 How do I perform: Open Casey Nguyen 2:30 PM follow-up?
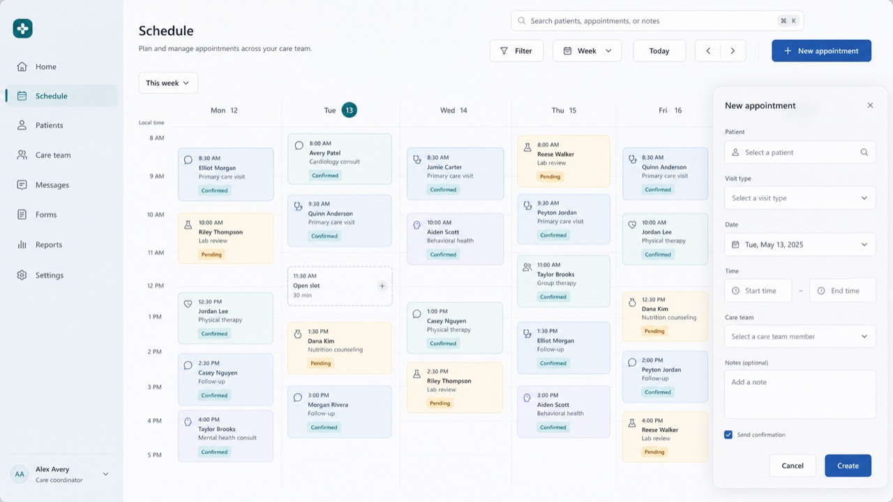225,379
